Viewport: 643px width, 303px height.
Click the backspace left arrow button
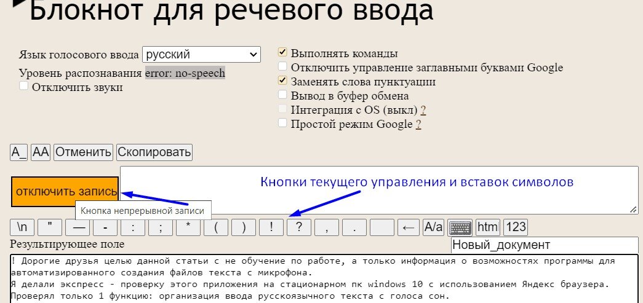click(409, 227)
